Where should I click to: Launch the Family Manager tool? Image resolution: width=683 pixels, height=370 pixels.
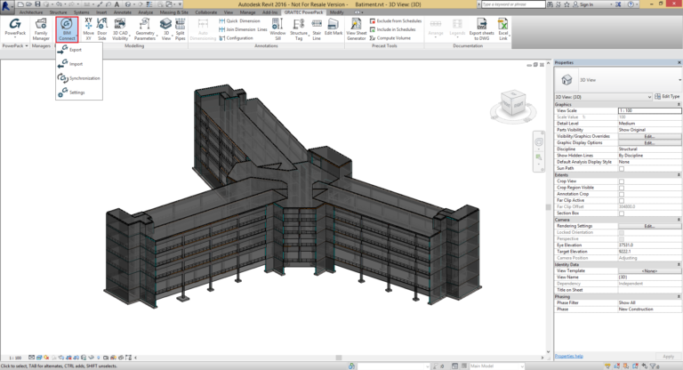[41, 28]
